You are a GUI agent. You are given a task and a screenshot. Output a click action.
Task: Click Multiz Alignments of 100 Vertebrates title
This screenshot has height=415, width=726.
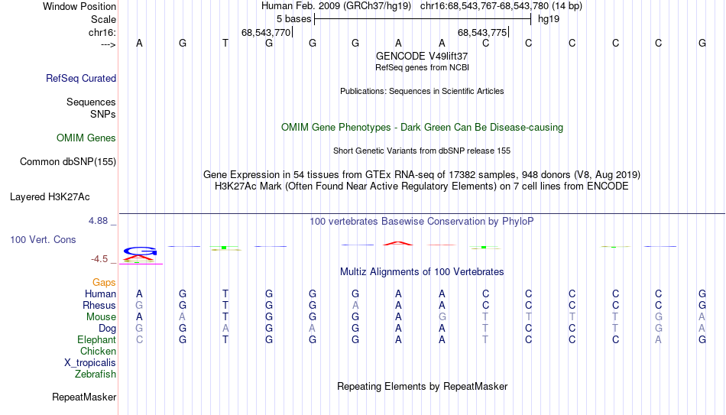coord(422,272)
